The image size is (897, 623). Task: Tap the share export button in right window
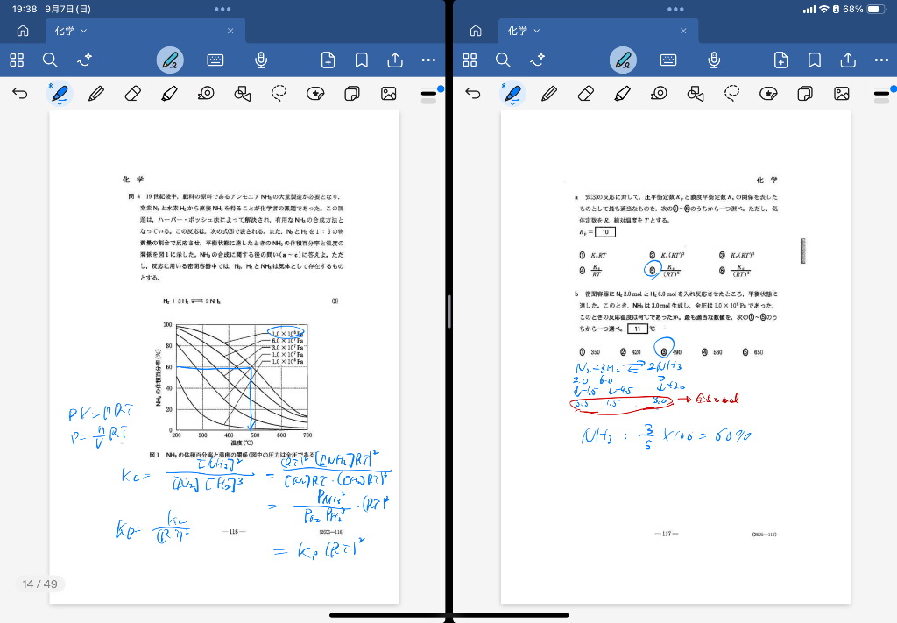click(848, 60)
